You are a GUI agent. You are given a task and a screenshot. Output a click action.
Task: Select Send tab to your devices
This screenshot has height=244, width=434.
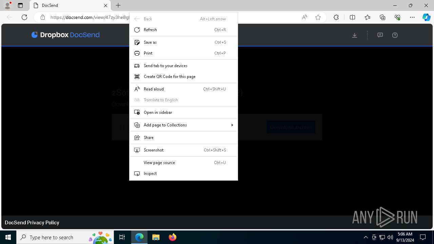click(183, 66)
